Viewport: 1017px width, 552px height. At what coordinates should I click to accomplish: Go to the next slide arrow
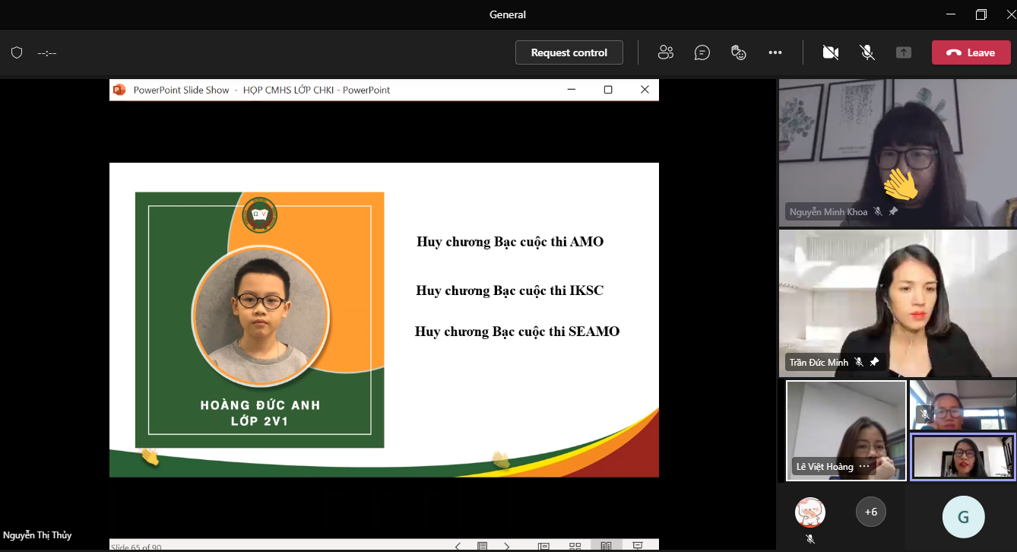507,546
